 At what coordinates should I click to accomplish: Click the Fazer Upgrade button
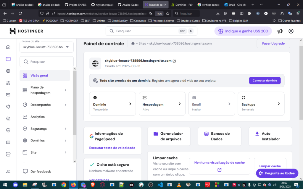273,43
